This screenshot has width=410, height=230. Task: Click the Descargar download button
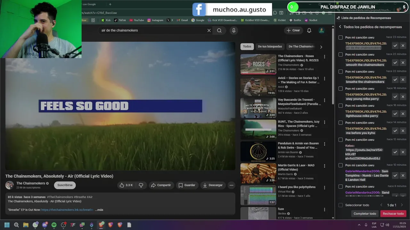(x=213, y=185)
